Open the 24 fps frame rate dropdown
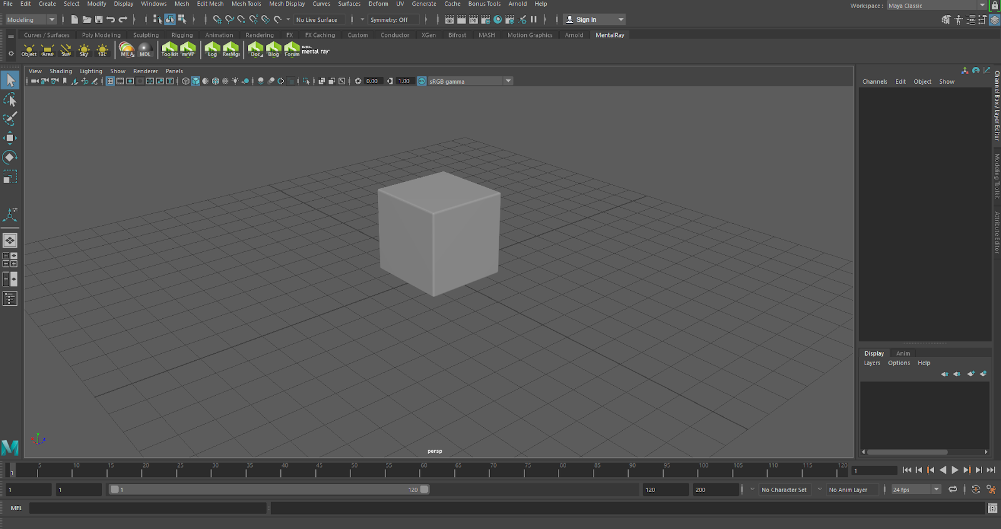The width and height of the screenshot is (1001, 529). tap(917, 490)
